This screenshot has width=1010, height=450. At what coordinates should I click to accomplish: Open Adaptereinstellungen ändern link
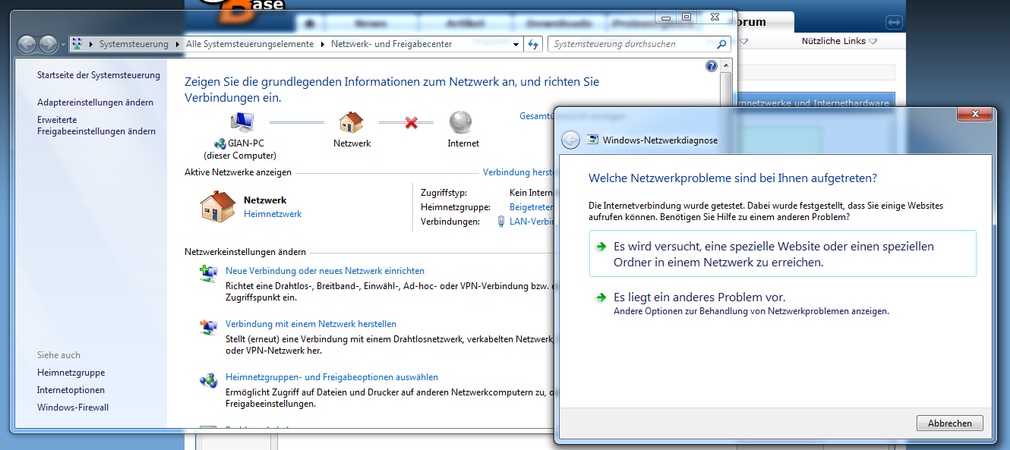click(95, 102)
